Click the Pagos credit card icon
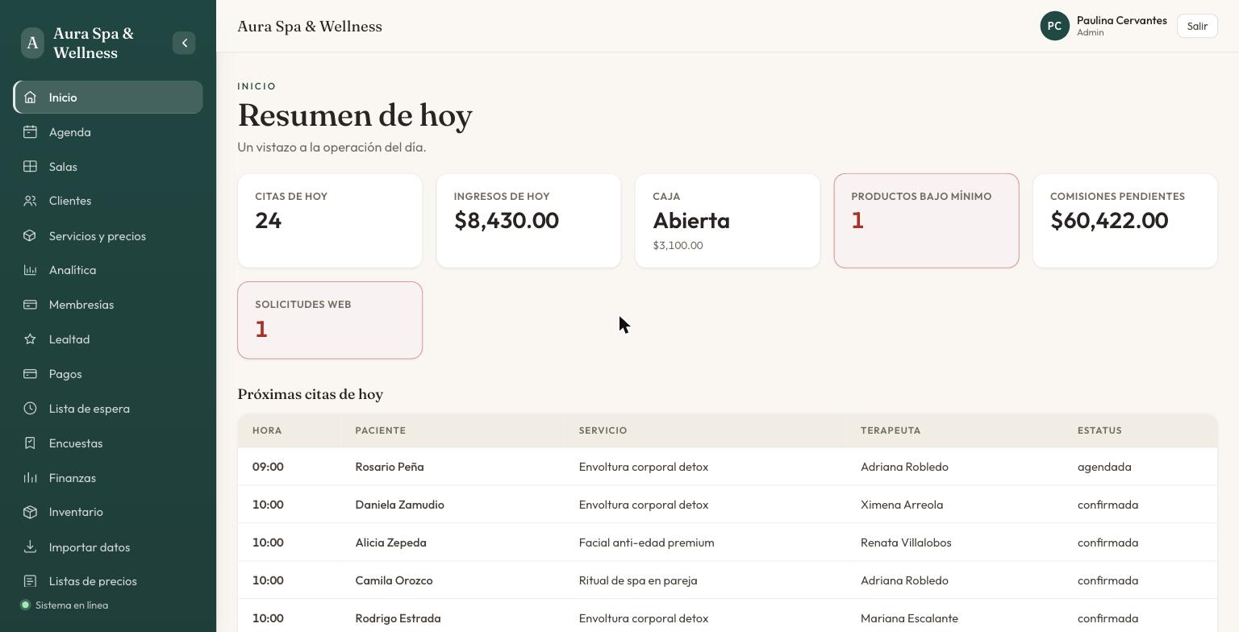The image size is (1239, 632). click(30, 374)
